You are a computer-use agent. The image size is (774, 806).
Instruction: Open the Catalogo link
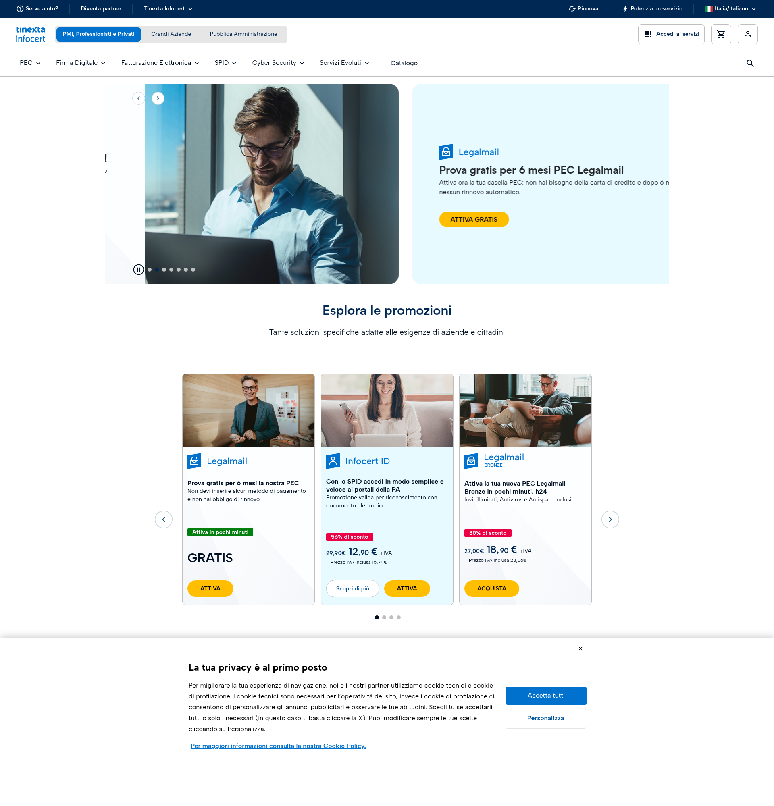[x=404, y=63]
